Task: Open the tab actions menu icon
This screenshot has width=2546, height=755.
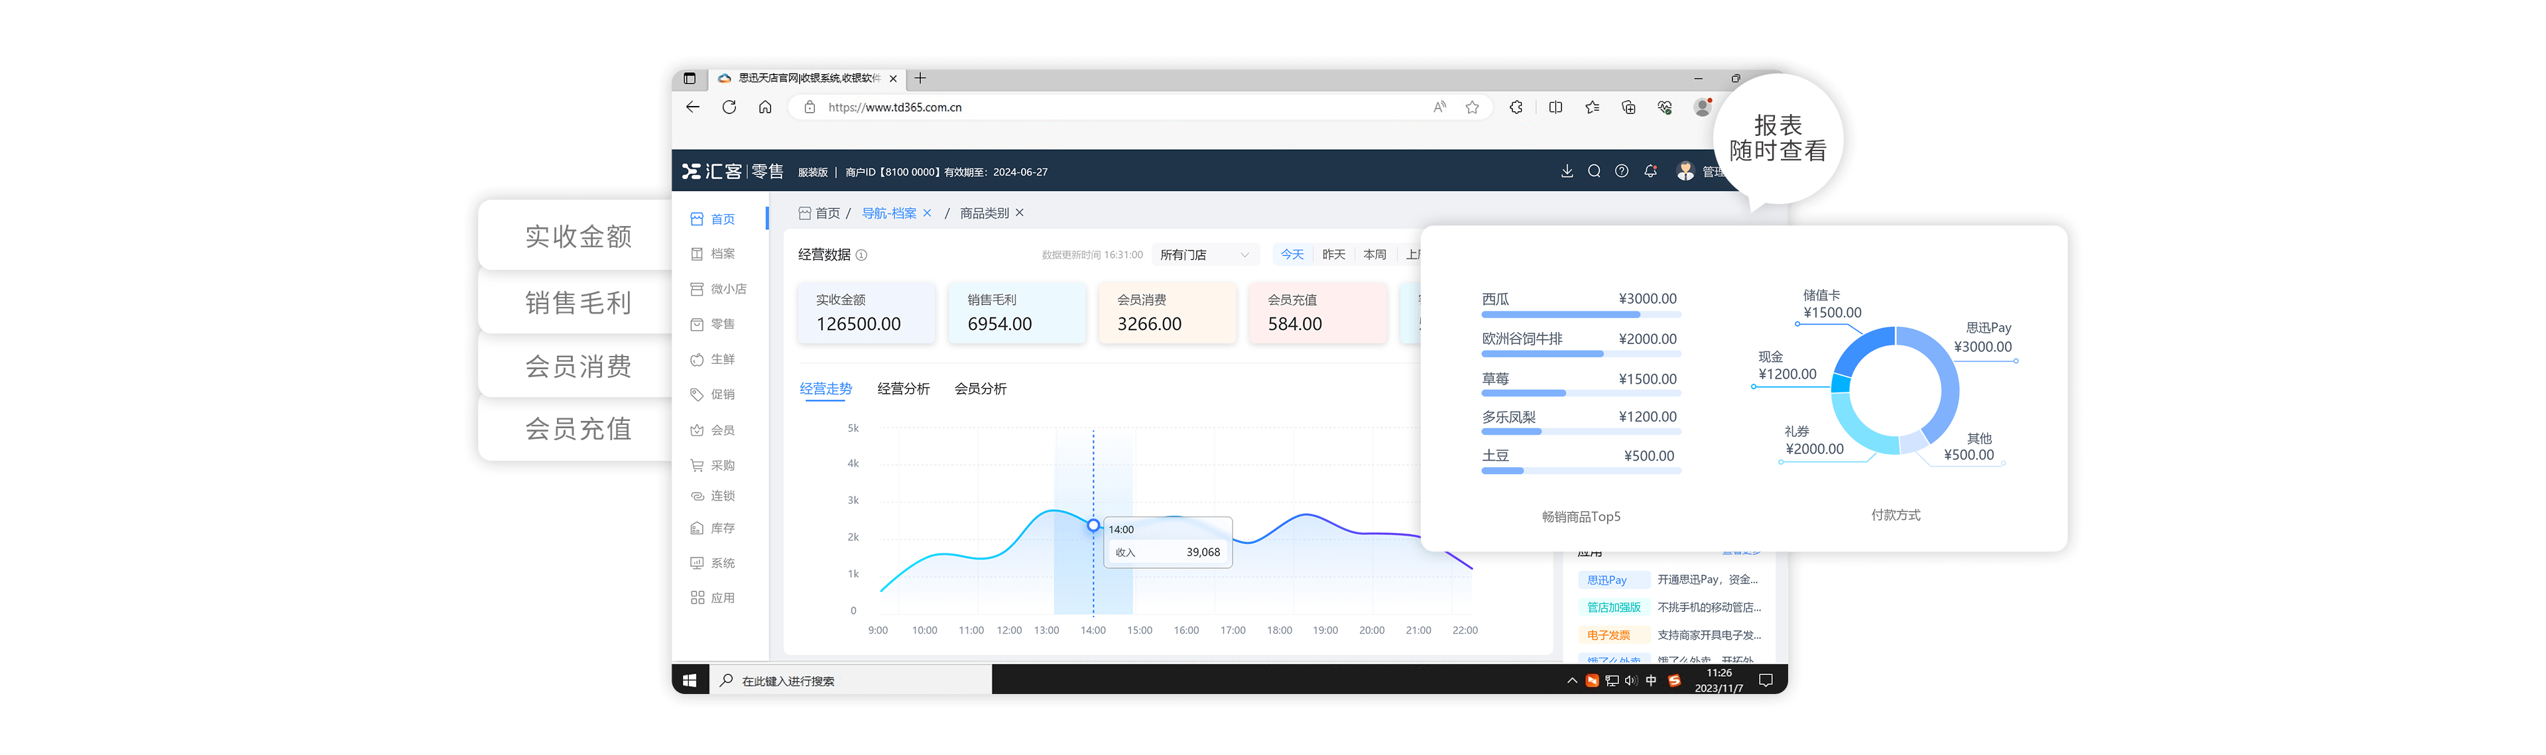Action: (x=690, y=78)
